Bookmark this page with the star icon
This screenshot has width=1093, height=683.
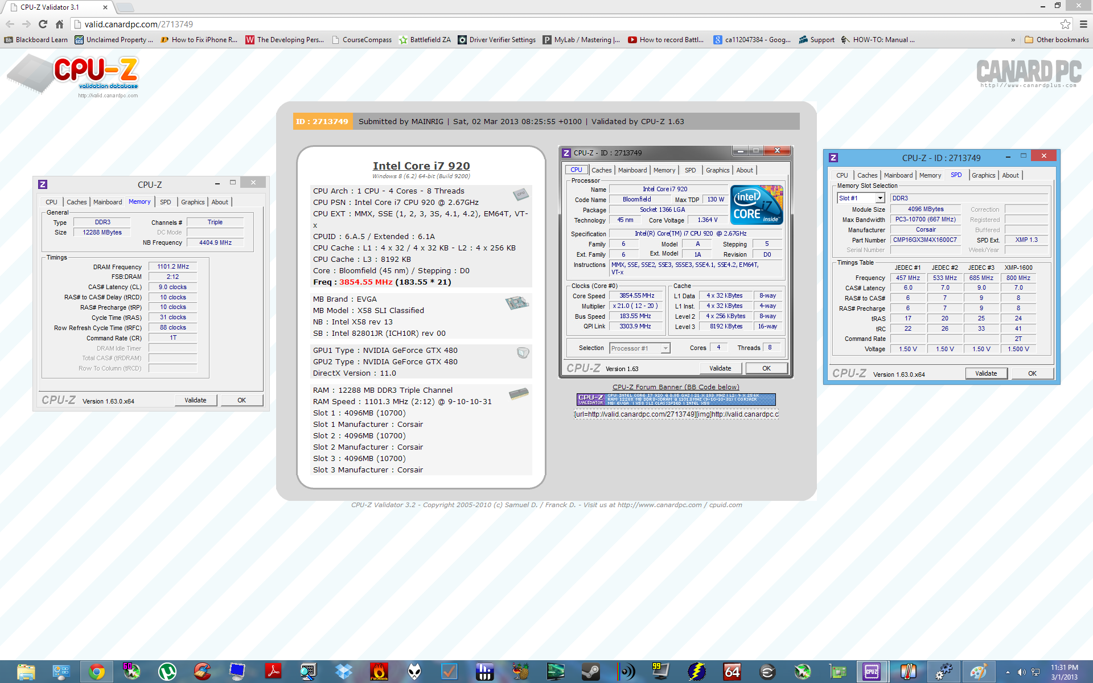[x=1065, y=24]
